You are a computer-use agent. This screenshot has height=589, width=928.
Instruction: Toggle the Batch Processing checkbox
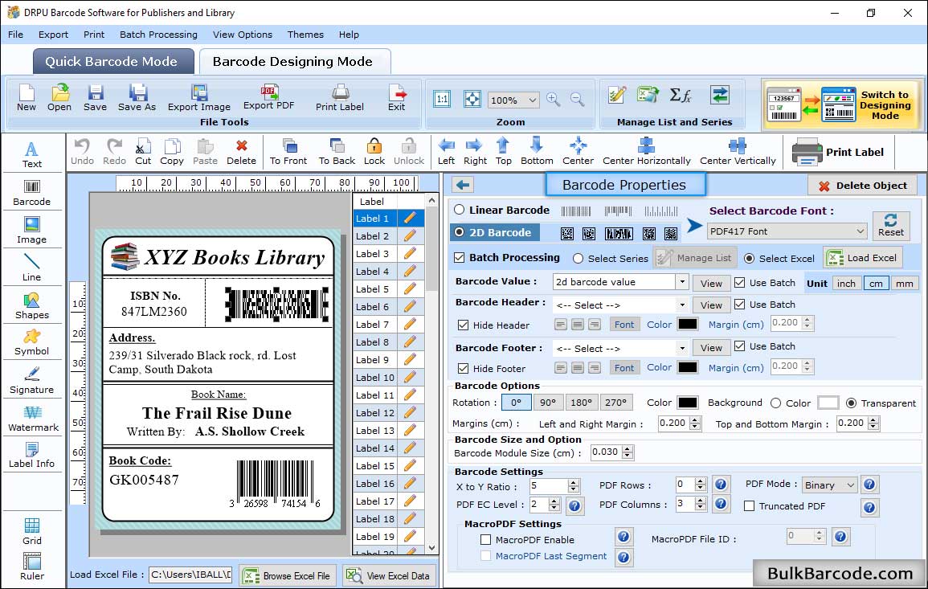coord(460,257)
